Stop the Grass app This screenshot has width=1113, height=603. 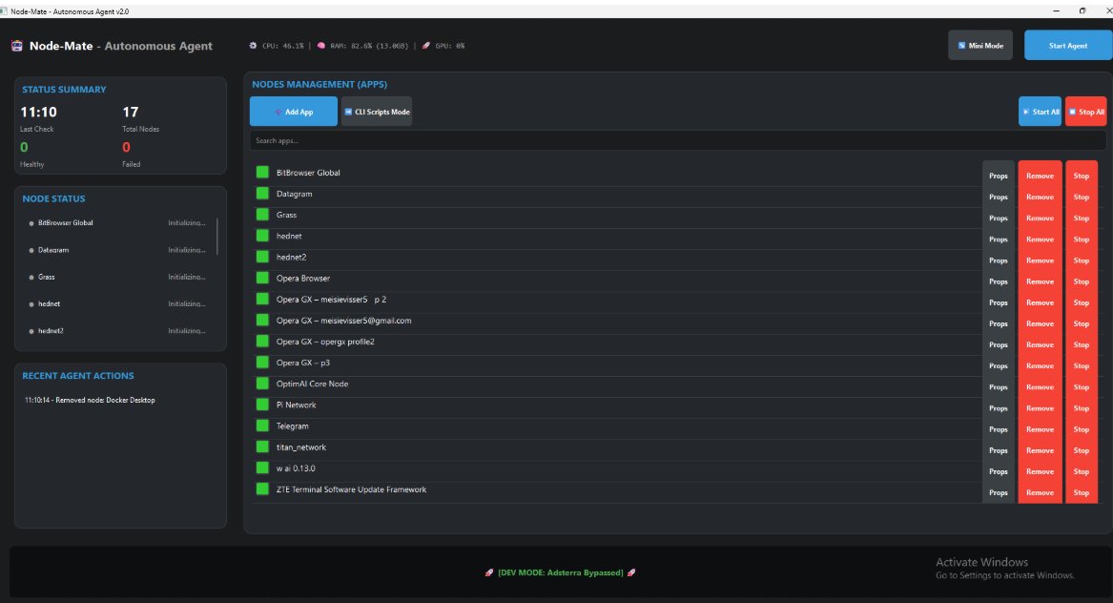coord(1082,218)
